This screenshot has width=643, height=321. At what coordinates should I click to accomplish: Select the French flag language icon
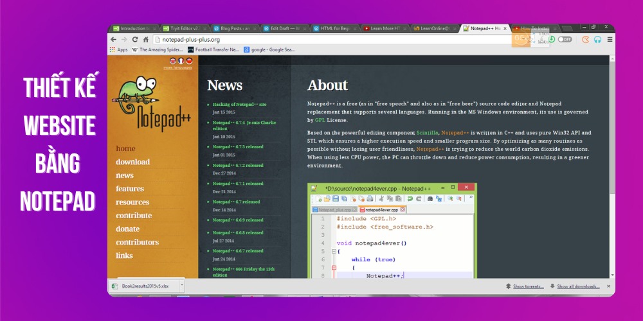click(x=181, y=60)
